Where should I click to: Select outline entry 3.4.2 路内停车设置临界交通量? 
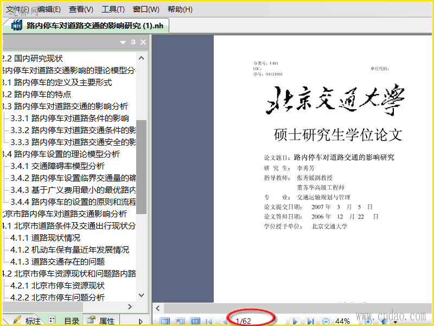(x=73, y=178)
